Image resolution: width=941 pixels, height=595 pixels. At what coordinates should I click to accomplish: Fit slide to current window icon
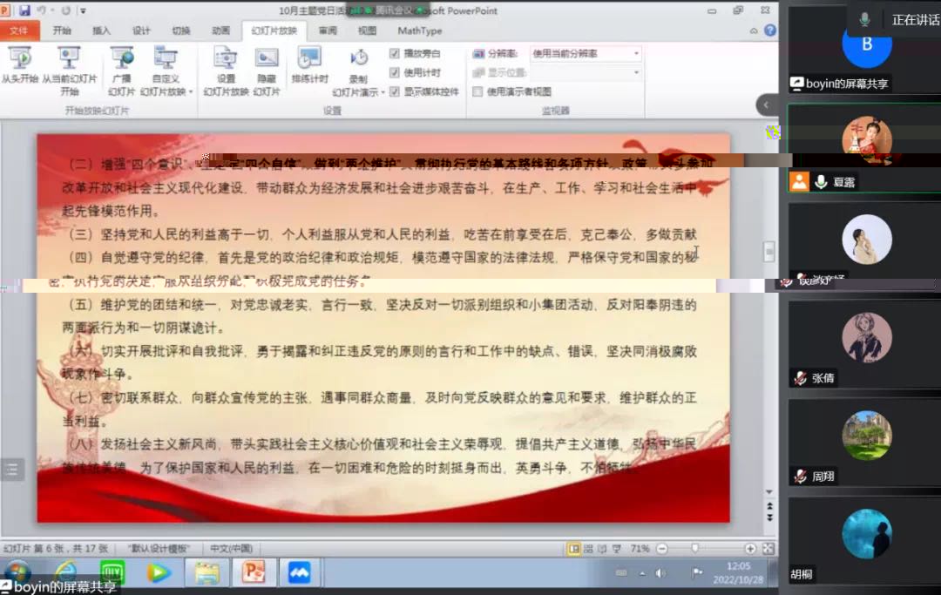click(768, 548)
